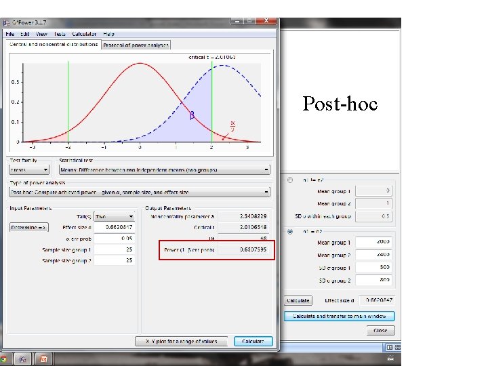This screenshot has height=366, width=488.
Task: Open the View menu
Action: click(41, 34)
